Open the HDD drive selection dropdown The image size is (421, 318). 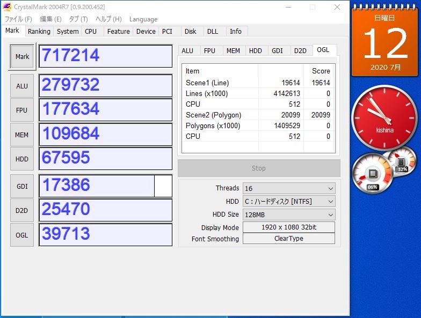(x=289, y=202)
